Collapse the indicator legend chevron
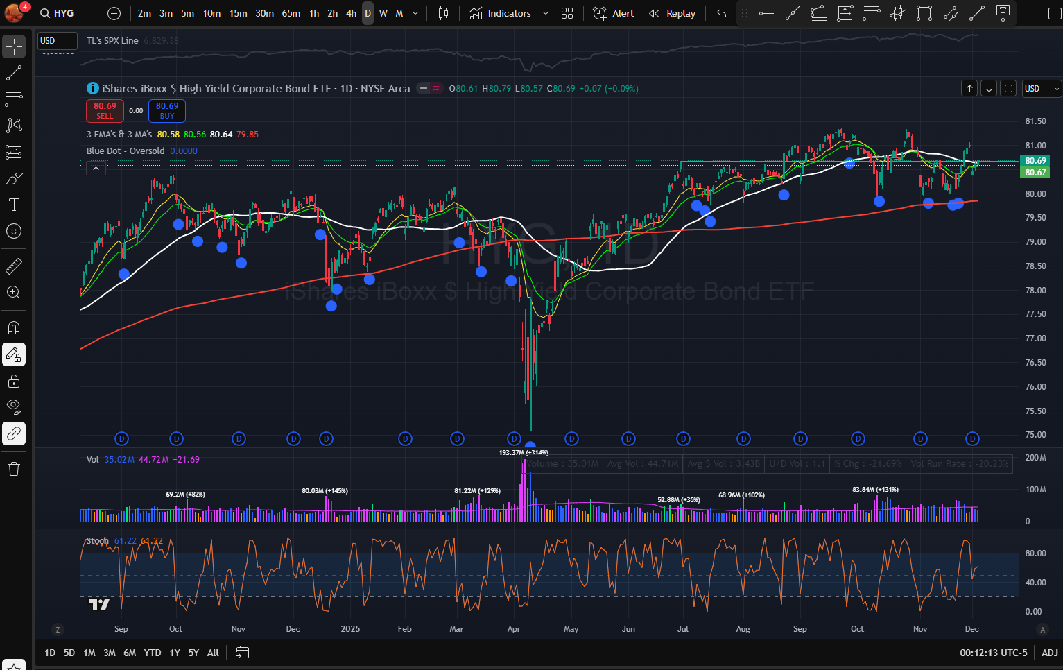 pos(96,169)
